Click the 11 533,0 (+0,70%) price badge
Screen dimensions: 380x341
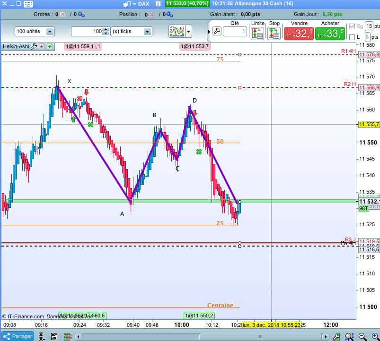(187, 4)
